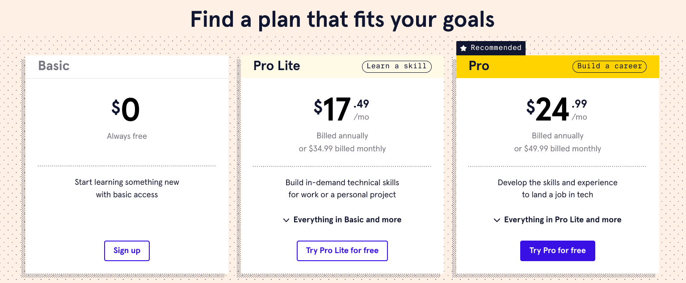Select the Basic plan header
Screen dimensions: 686x283
(54, 66)
